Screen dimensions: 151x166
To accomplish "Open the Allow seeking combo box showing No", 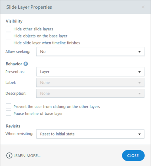I will tap(90, 51).
